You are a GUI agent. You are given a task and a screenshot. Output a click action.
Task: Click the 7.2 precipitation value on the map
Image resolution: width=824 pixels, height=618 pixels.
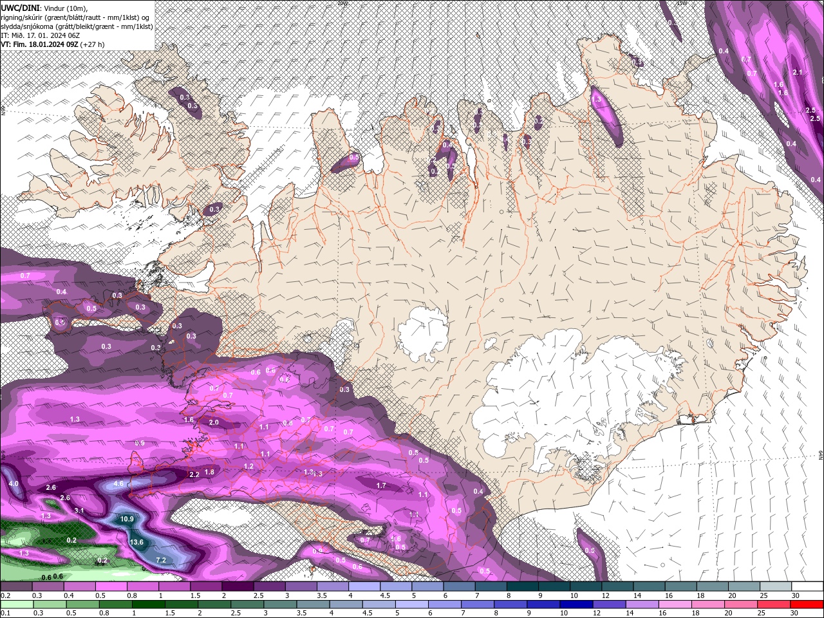click(161, 560)
